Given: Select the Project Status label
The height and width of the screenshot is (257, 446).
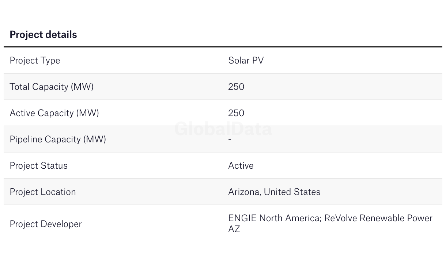Looking at the screenshot, I should [x=38, y=166].
